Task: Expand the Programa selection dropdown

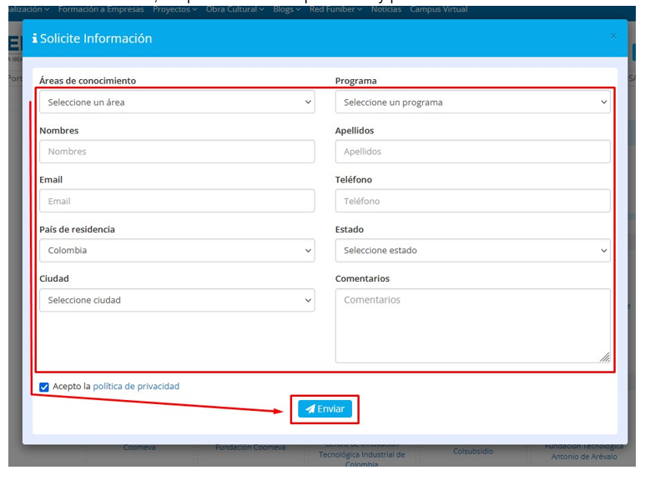Action: point(472,102)
